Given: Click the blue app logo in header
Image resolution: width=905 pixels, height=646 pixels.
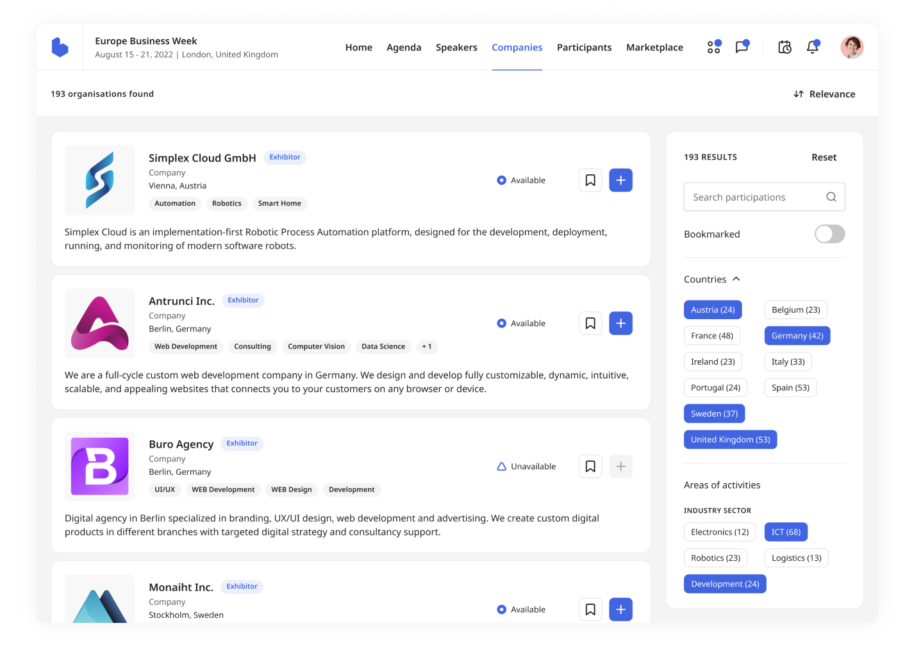Looking at the screenshot, I should pyautogui.click(x=60, y=47).
